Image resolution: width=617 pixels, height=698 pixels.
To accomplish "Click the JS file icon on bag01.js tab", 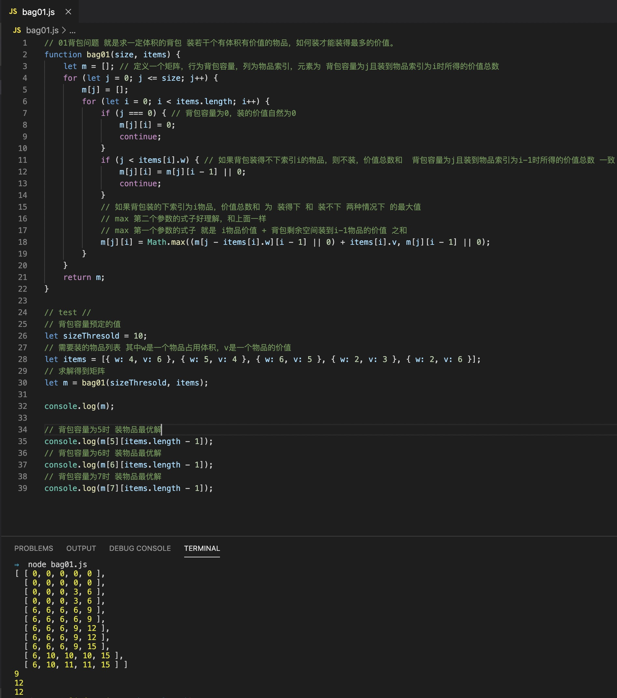I will [13, 12].
